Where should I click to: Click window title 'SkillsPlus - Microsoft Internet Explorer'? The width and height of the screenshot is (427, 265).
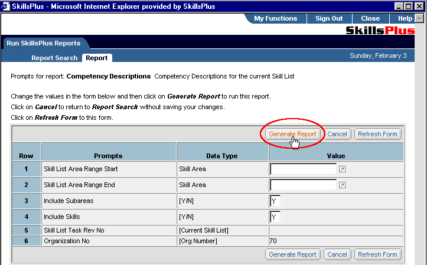[x=113, y=6]
